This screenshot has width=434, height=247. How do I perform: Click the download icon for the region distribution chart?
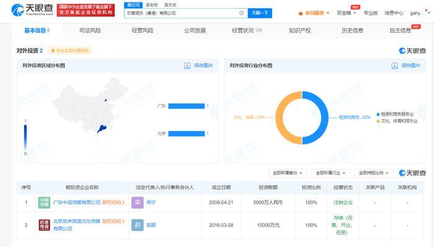[x=187, y=66]
